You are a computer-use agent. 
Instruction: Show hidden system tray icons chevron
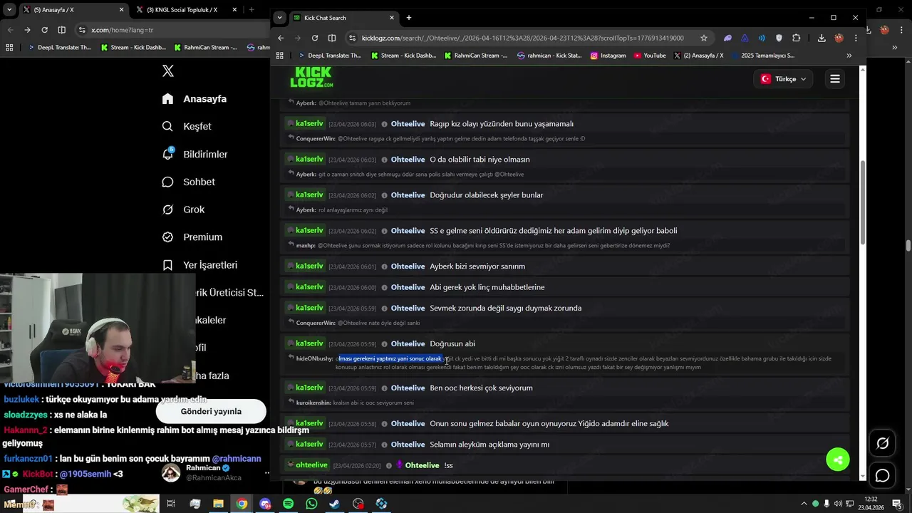coord(803,504)
